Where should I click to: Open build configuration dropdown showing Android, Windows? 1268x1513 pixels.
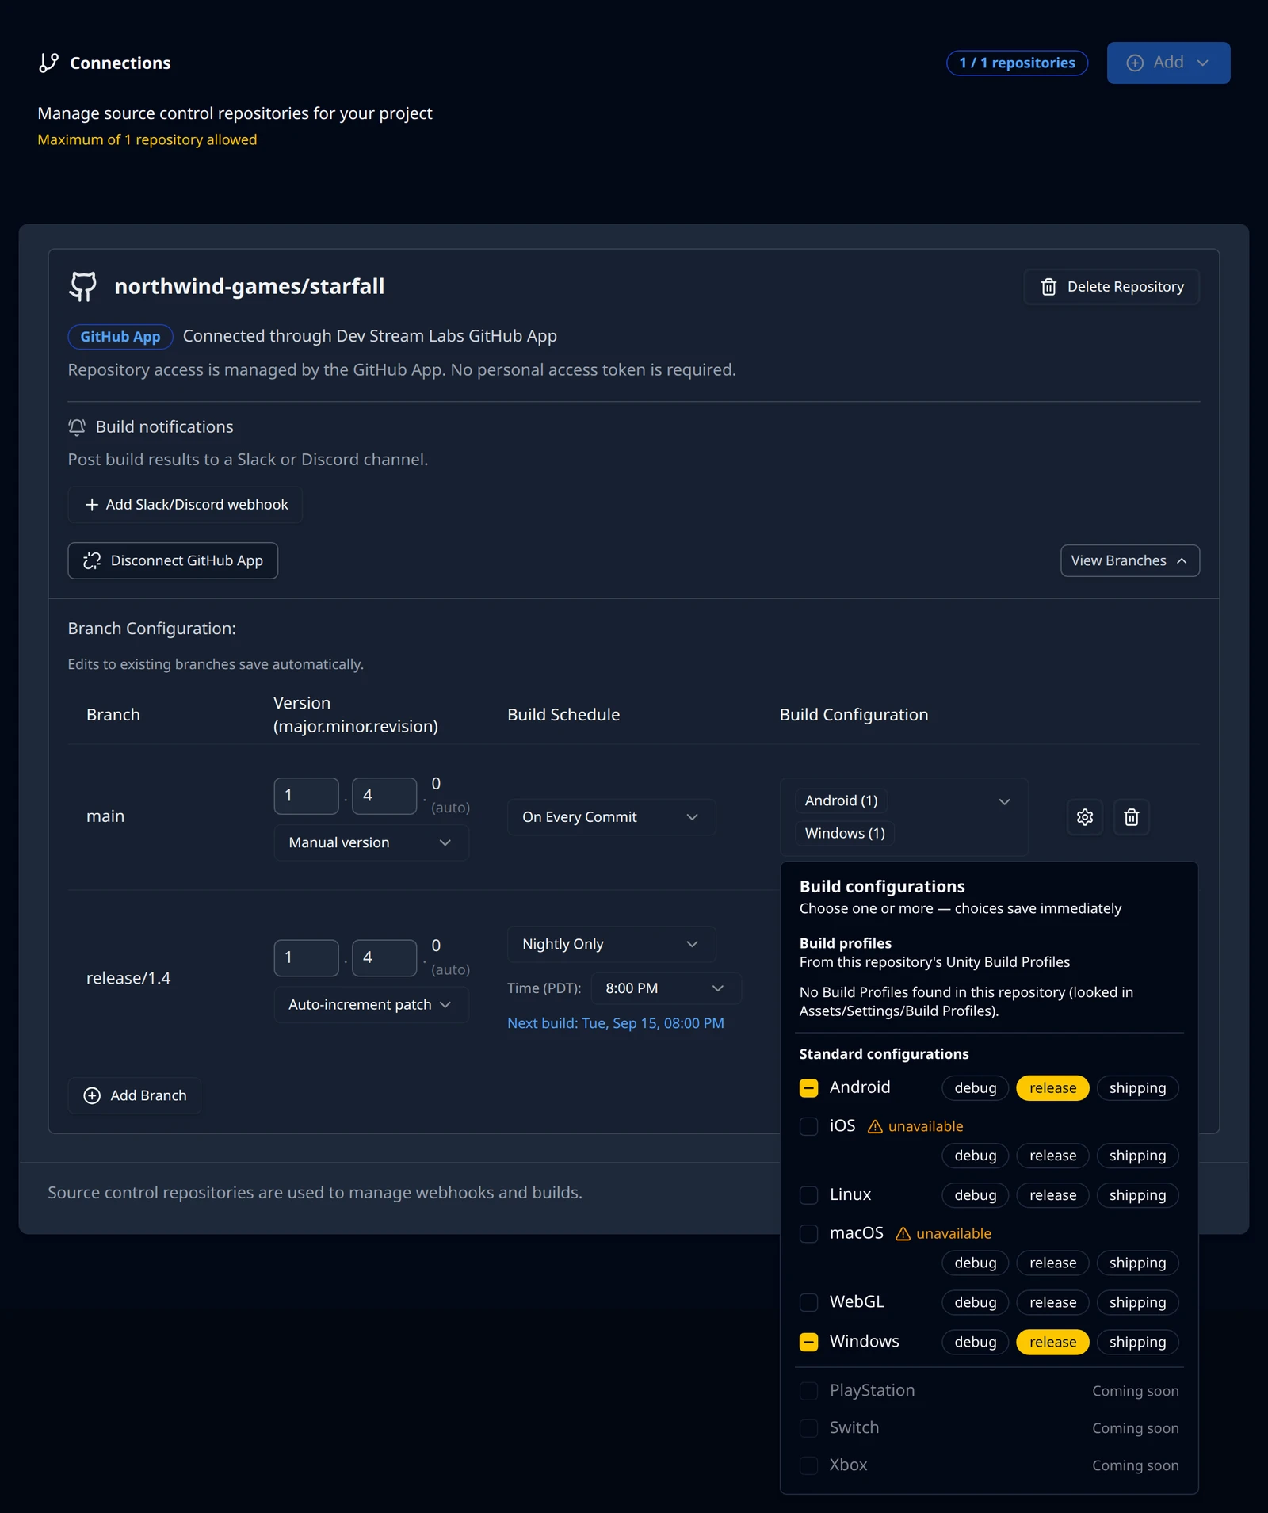(903, 816)
